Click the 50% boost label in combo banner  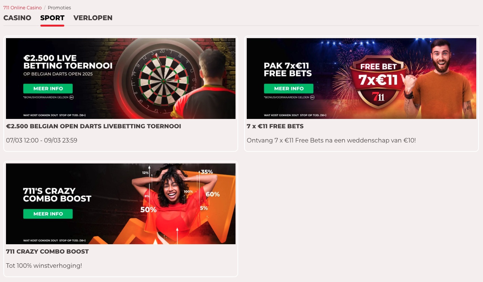point(148,210)
